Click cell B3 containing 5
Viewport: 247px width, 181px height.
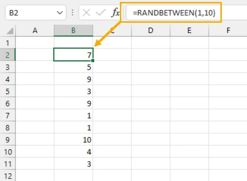[x=73, y=67]
